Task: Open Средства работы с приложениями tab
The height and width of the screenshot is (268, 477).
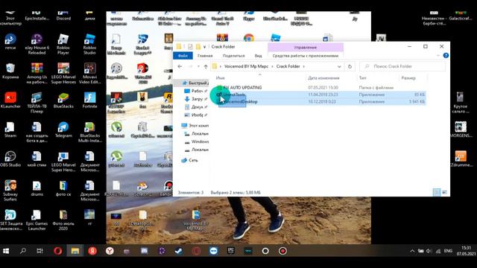Action: (306, 56)
